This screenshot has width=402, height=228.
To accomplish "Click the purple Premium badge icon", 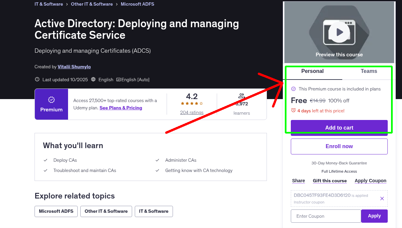I will point(51,99).
